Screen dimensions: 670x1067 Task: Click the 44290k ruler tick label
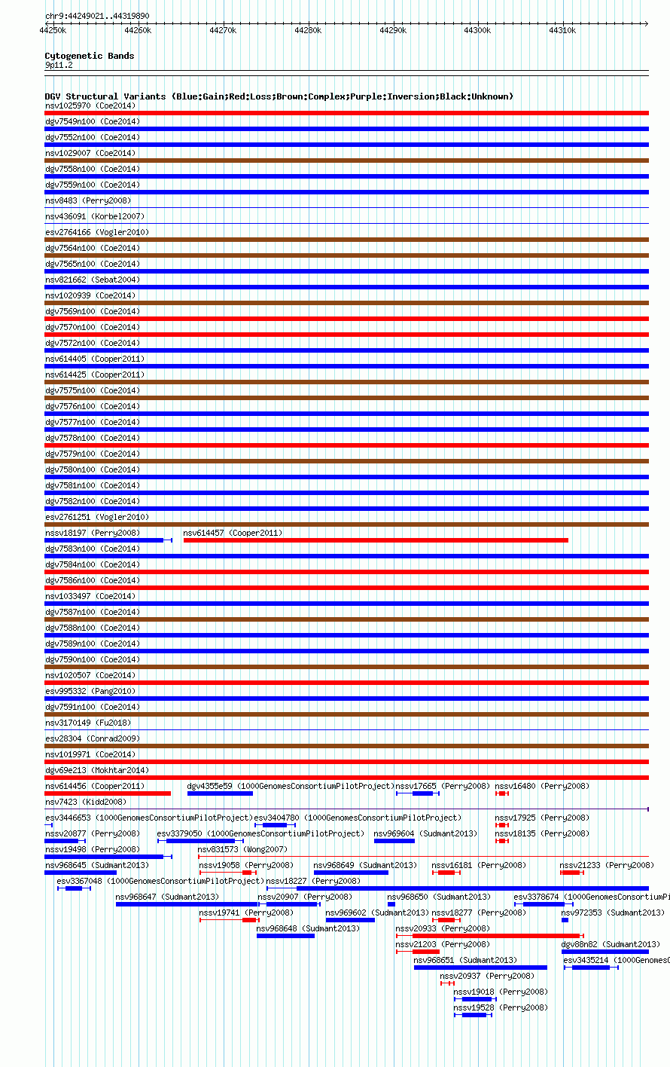coord(393,31)
